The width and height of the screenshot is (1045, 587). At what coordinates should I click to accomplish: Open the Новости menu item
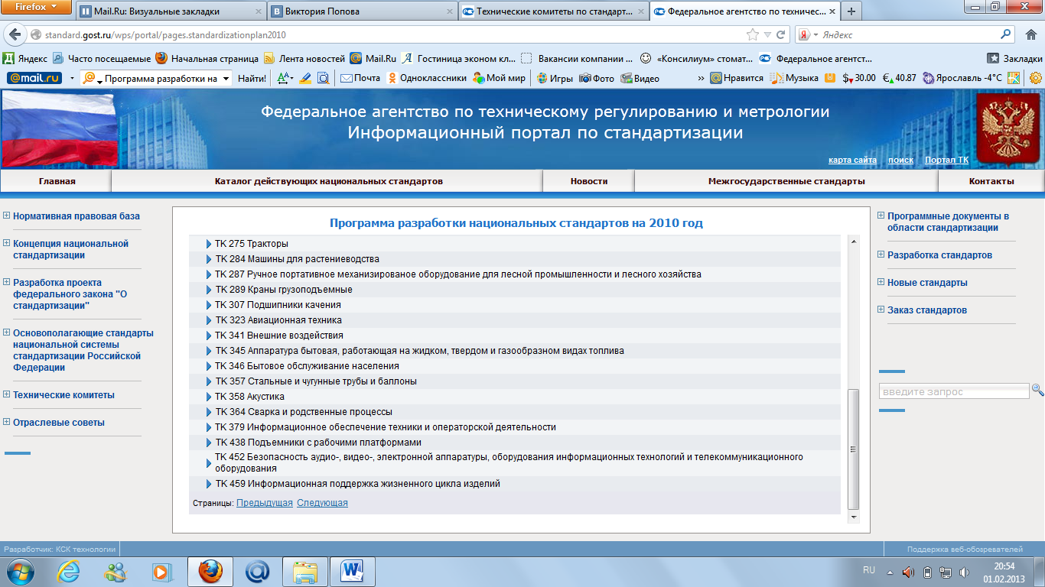tap(589, 181)
